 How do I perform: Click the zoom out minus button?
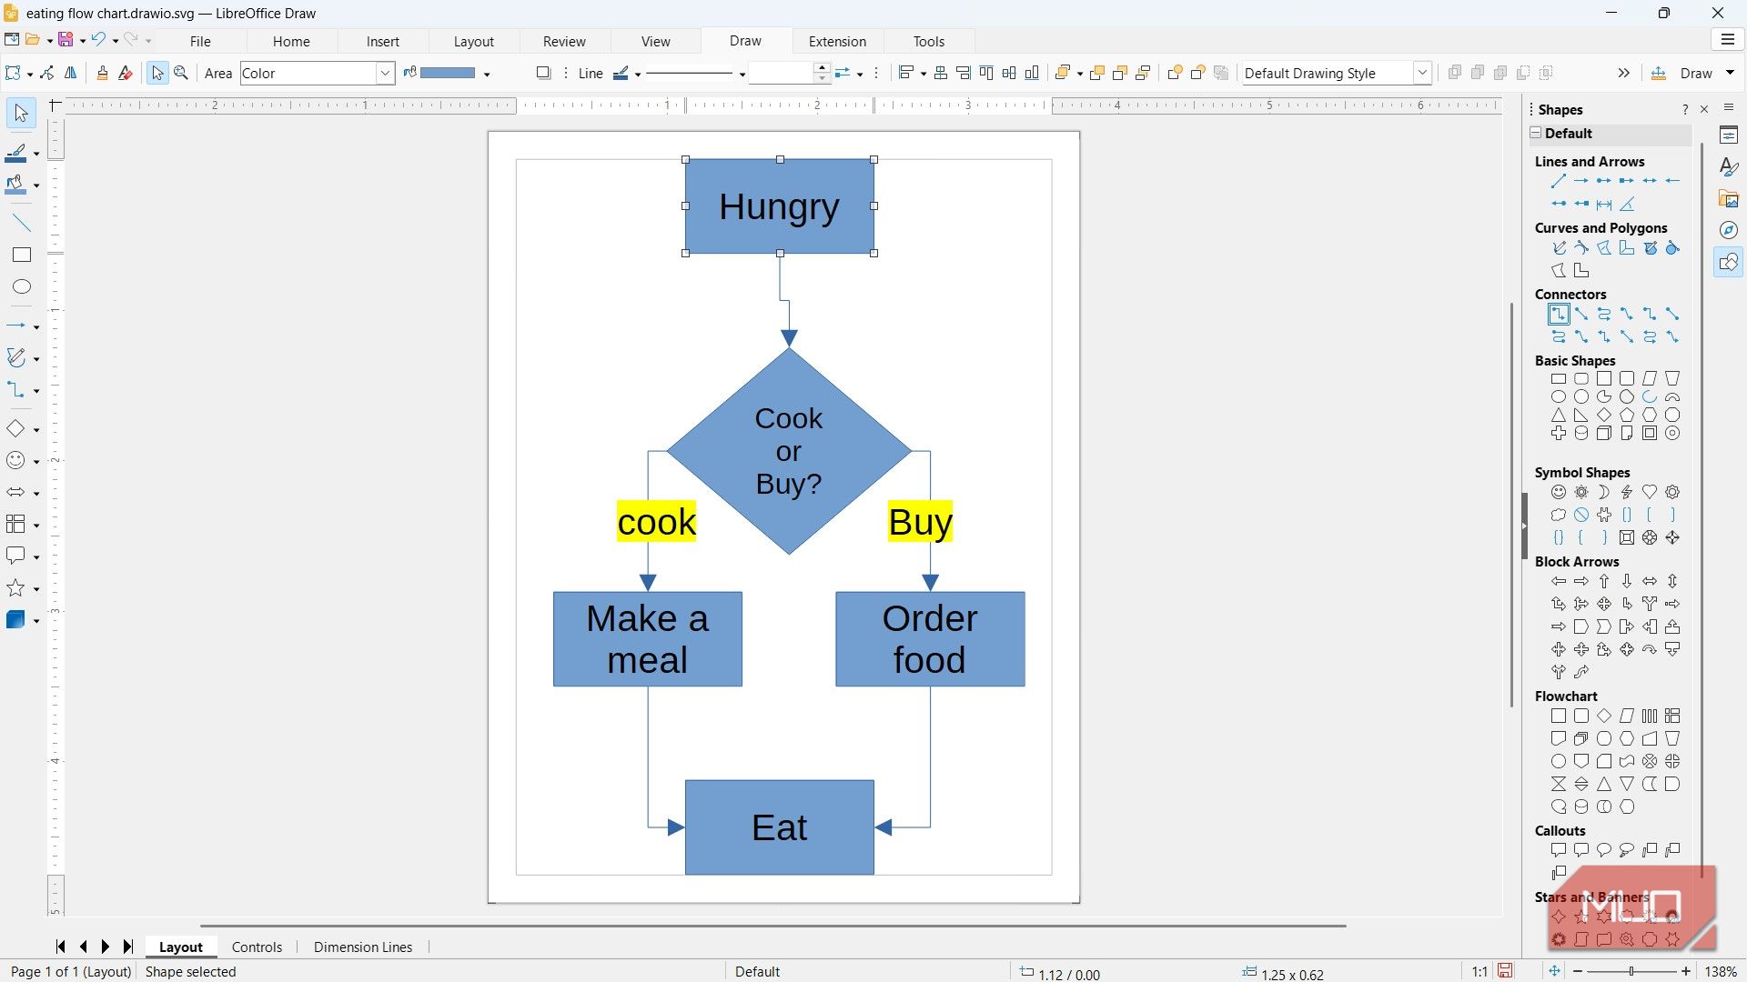point(1578,971)
